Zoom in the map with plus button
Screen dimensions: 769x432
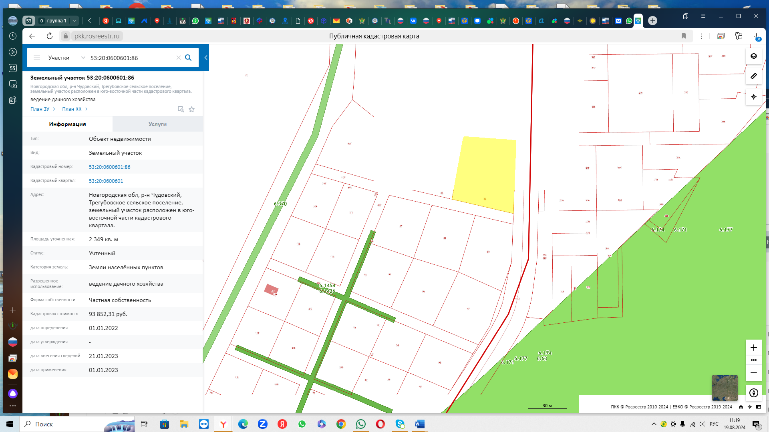pos(753,348)
